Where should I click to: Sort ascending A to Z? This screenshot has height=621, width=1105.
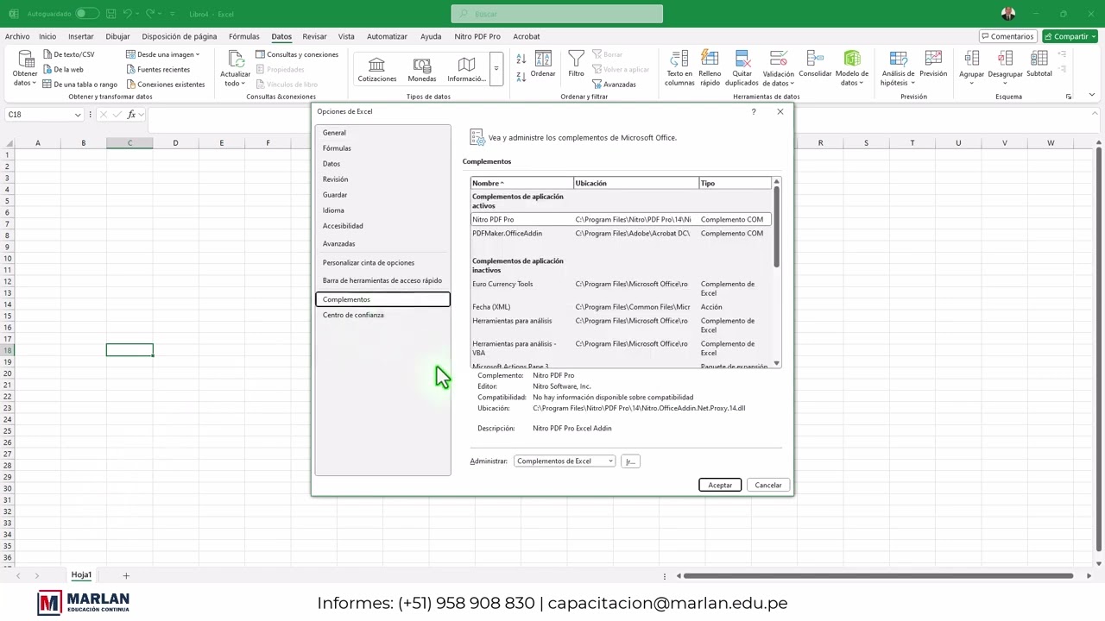coord(521,59)
